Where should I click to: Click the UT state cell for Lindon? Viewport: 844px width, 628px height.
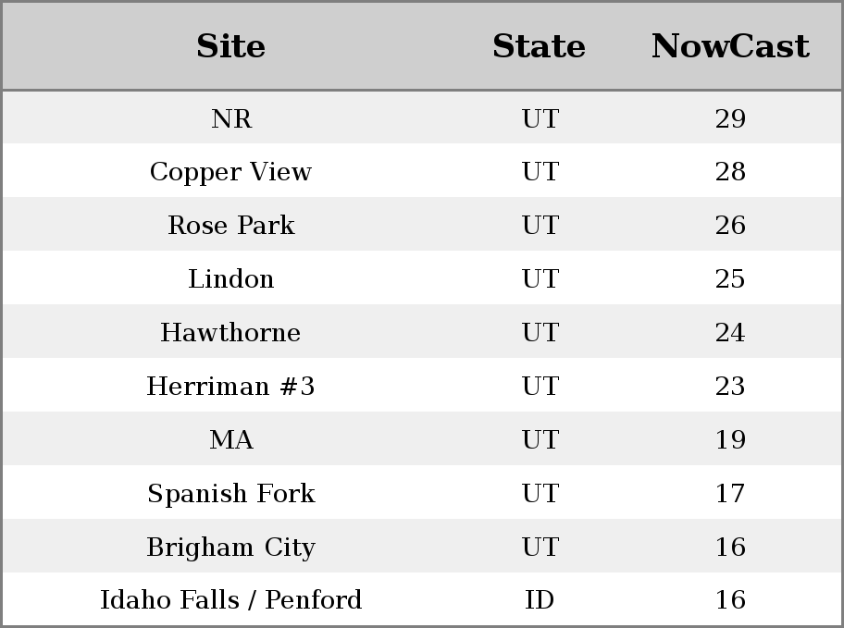[x=540, y=279]
